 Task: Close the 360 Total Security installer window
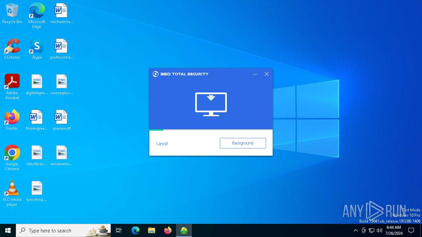click(267, 74)
